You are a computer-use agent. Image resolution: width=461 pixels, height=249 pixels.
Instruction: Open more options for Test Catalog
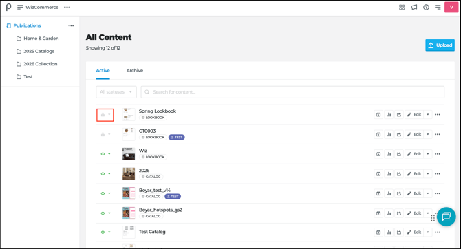pyautogui.click(x=438, y=232)
